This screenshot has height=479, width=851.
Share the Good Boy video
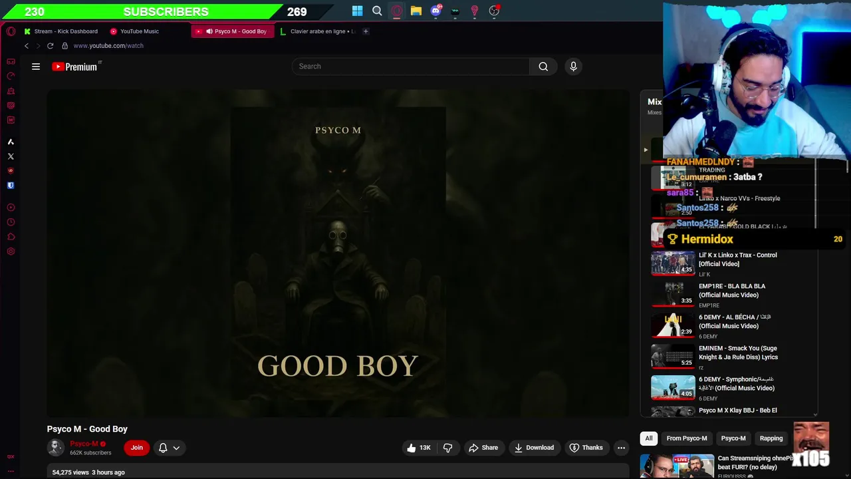click(x=483, y=448)
